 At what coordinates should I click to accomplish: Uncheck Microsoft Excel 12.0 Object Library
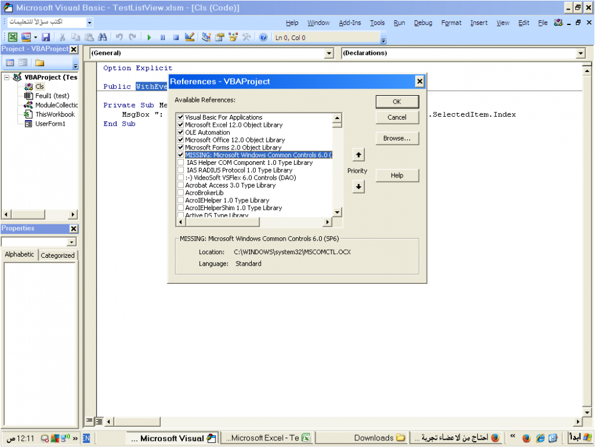click(x=181, y=125)
